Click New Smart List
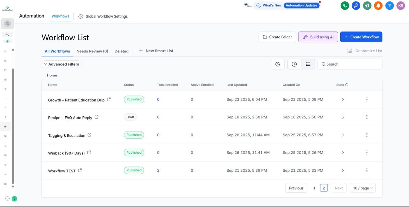This screenshot has width=409, height=207. tap(156, 51)
